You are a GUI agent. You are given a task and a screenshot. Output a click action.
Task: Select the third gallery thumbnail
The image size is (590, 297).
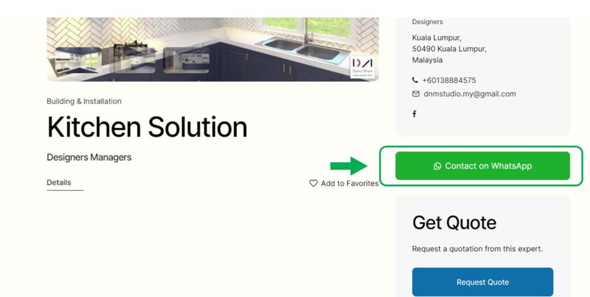[186, 60]
